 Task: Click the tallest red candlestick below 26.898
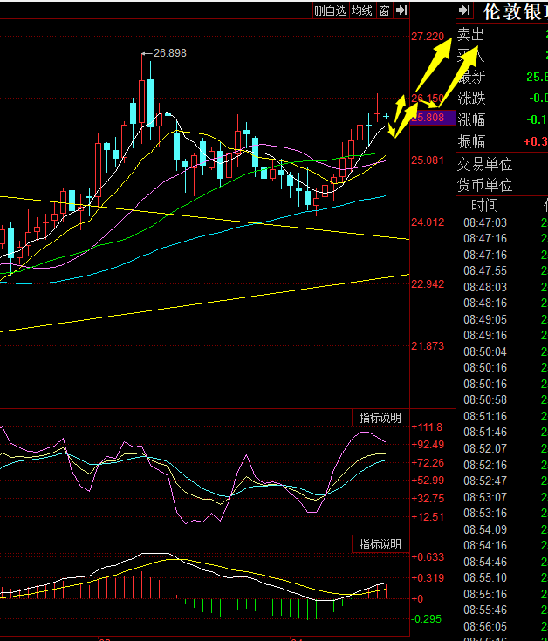point(142,102)
